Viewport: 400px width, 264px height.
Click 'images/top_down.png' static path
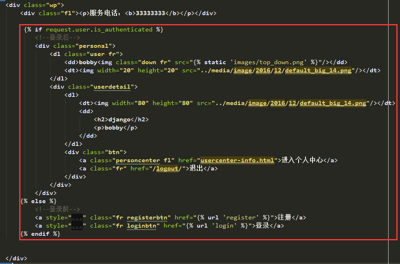(x=268, y=62)
